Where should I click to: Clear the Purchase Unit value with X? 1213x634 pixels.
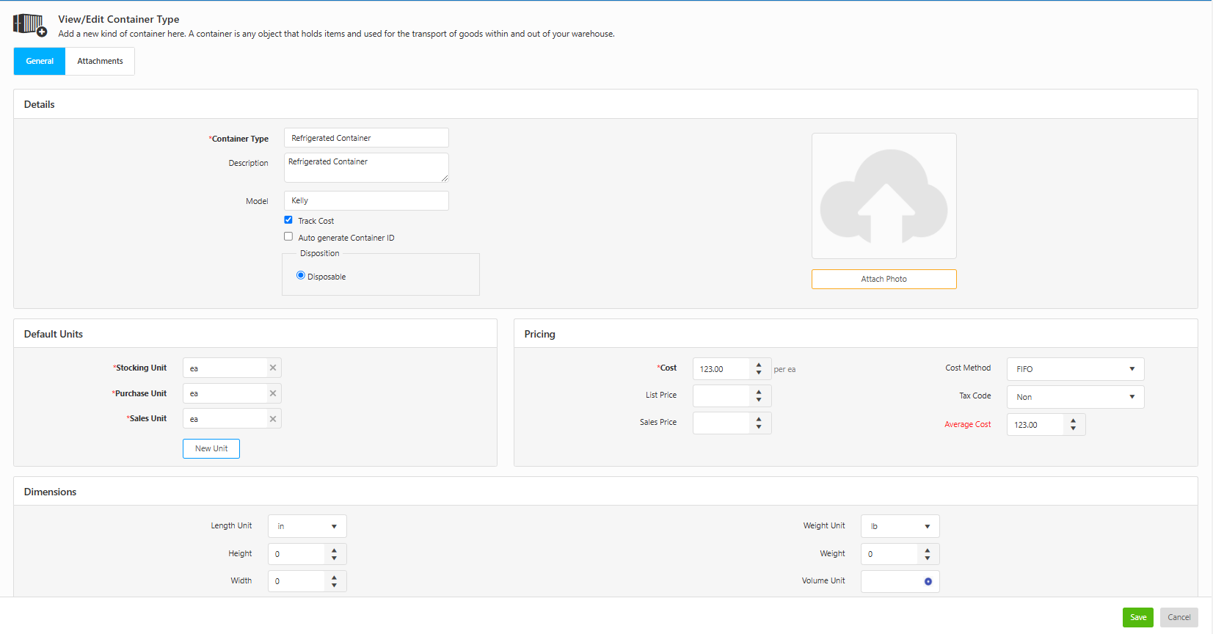coord(273,394)
